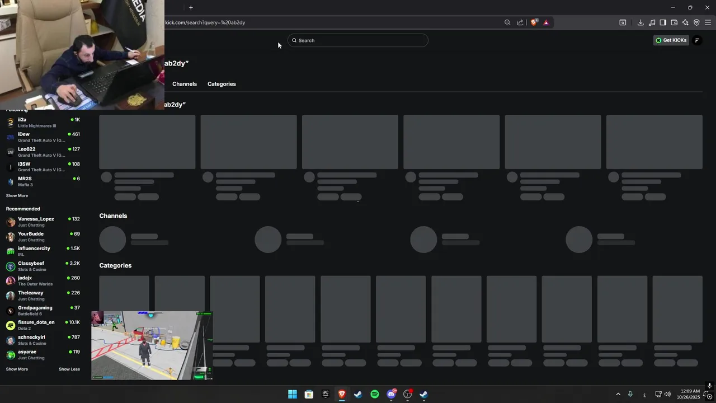Screen dimensions: 716x403
Task: Open recommended channel Classybeef
Action: click(43, 266)
